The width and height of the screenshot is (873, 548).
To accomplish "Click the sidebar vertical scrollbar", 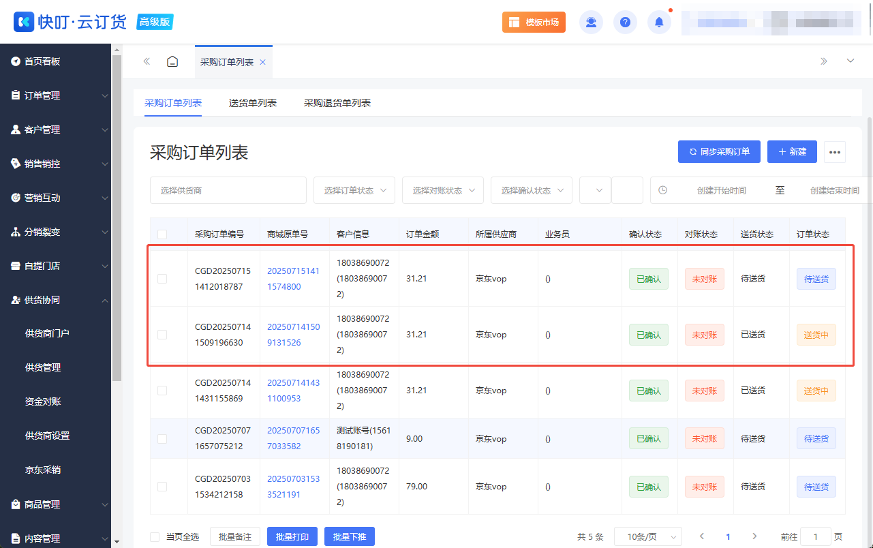I will tap(117, 218).
